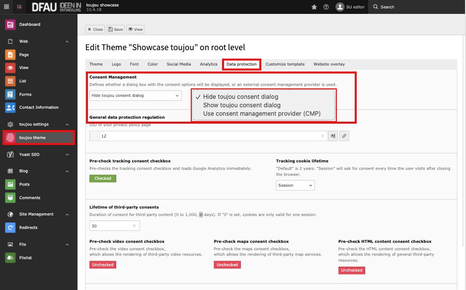
Task: Open Contact Information module icon
Action: tap(10, 107)
